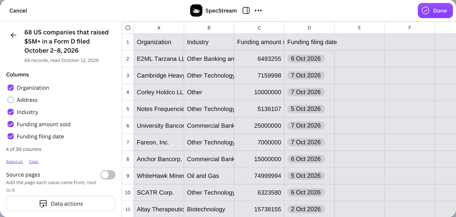
Task: Click the 2 Oct 2026 date chip
Action: click(x=306, y=209)
